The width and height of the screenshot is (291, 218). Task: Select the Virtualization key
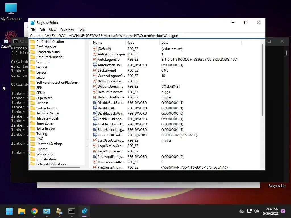(x=46, y=159)
